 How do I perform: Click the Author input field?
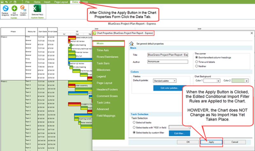[x=168, y=62]
